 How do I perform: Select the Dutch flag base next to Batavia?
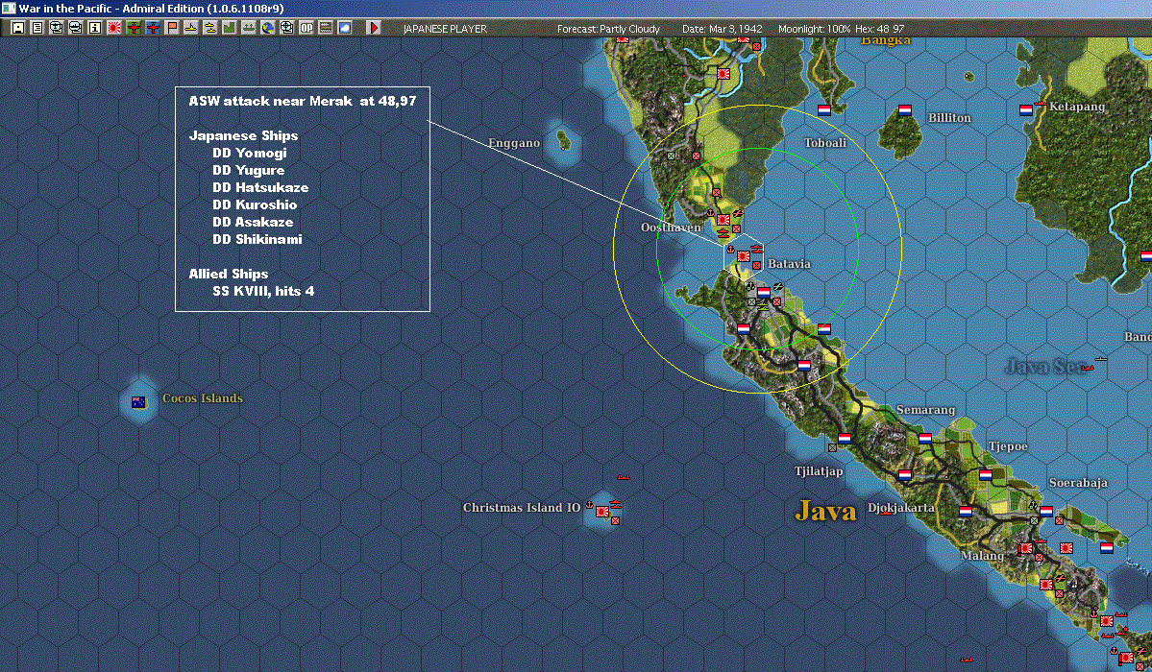[763, 292]
